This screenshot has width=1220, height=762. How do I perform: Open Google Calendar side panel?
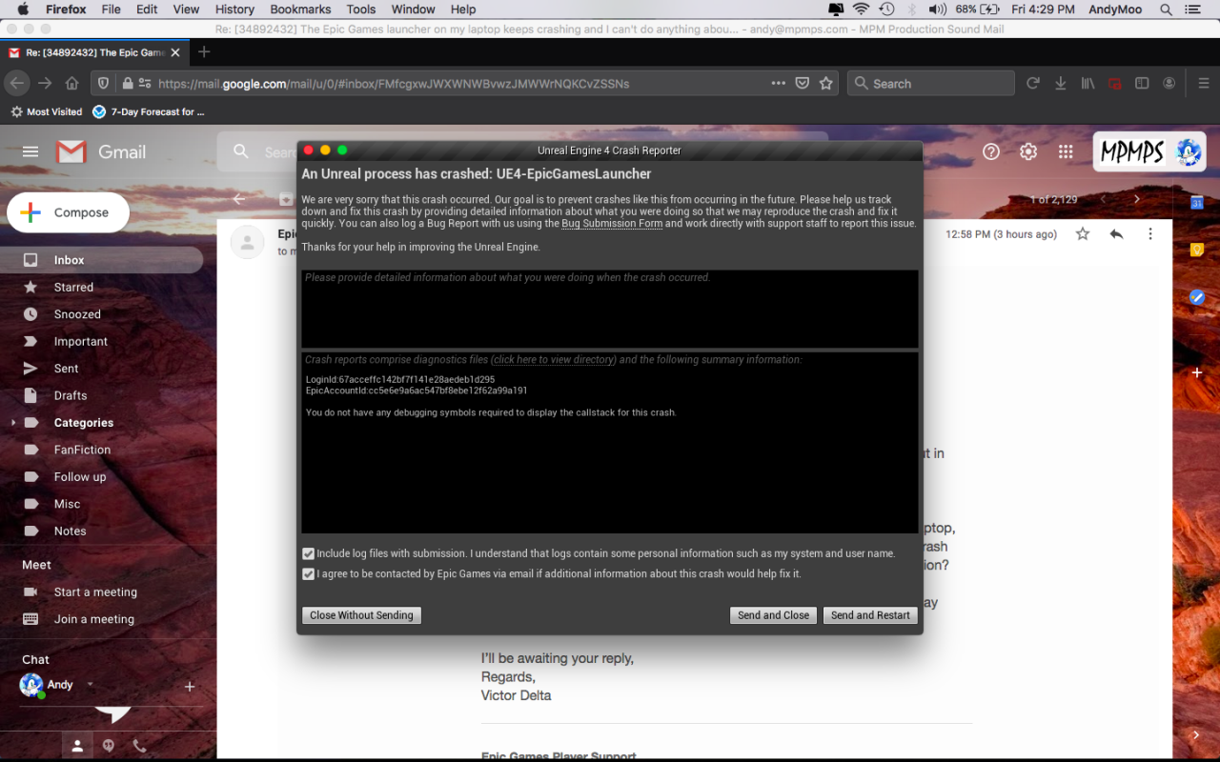[x=1197, y=202]
